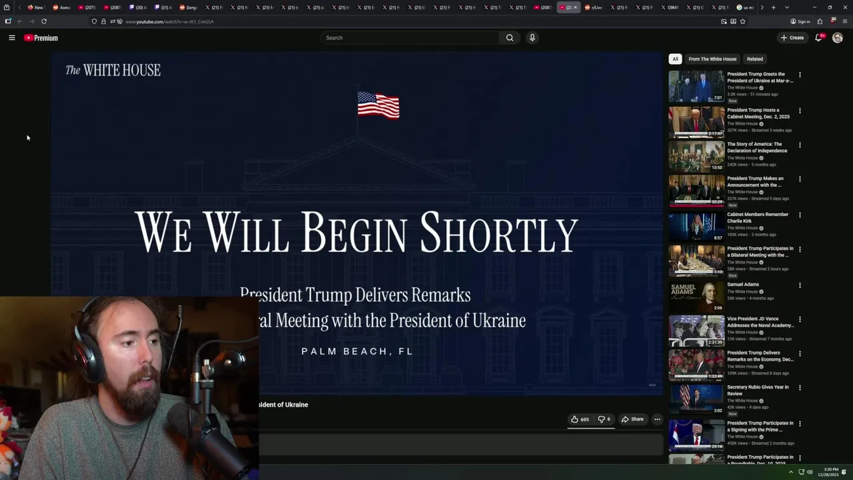The height and width of the screenshot is (480, 853).
Task: Open the YouTube account avatar menu
Action: coord(838,38)
